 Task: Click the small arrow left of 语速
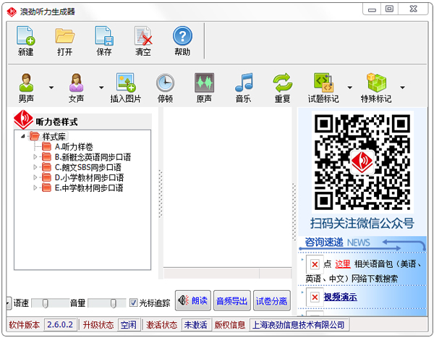9,303
